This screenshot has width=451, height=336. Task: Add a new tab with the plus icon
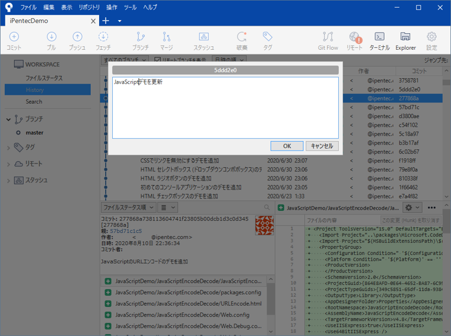[x=106, y=21]
